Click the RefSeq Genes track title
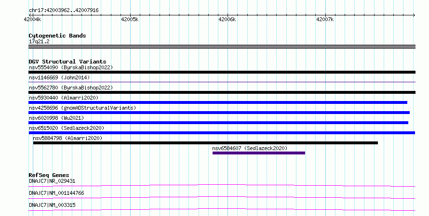This screenshot has height=216, width=429. pyautogui.click(x=49, y=175)
